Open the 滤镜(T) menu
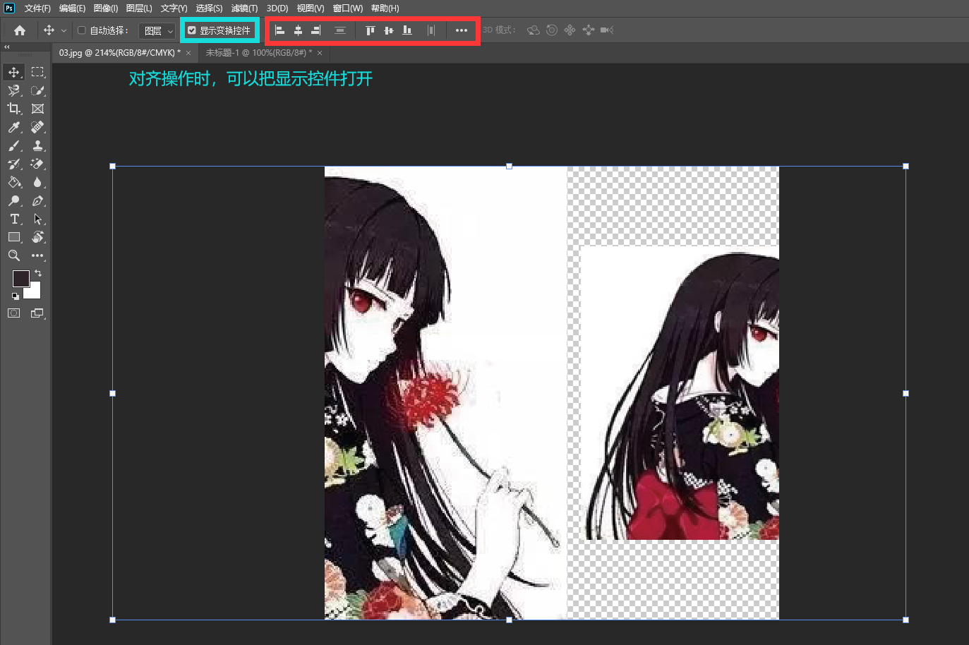 [244, 8]
